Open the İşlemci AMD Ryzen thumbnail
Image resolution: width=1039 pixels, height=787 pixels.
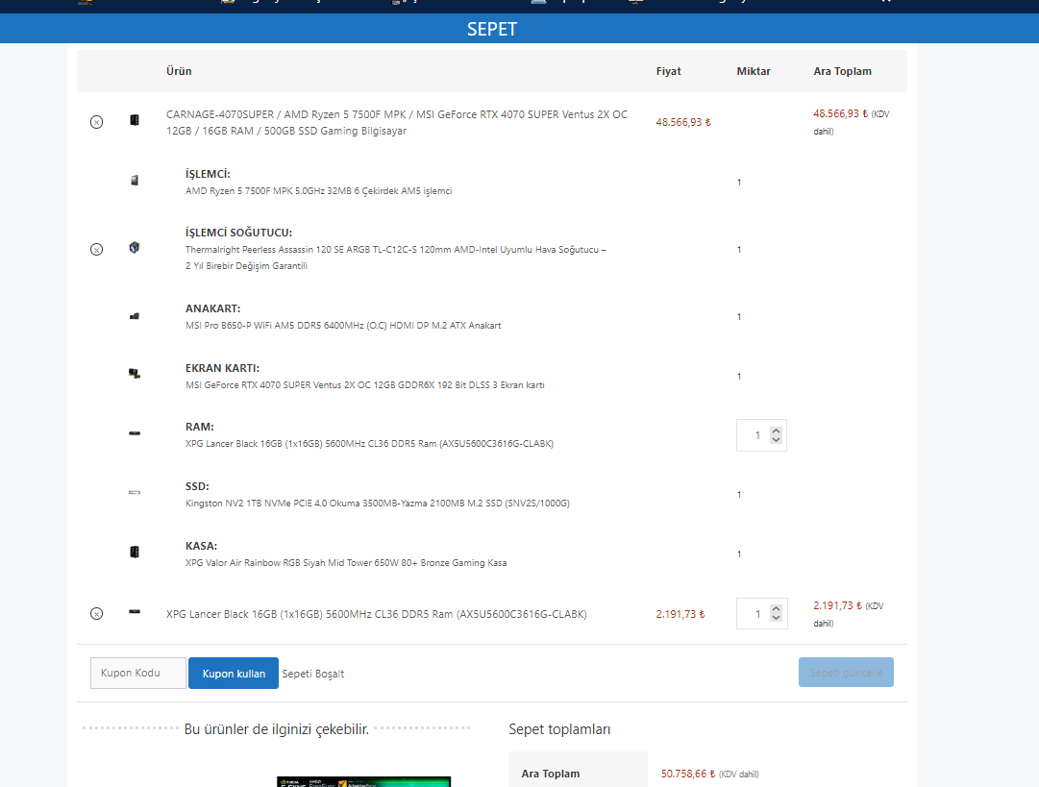(x=135, y=181)
